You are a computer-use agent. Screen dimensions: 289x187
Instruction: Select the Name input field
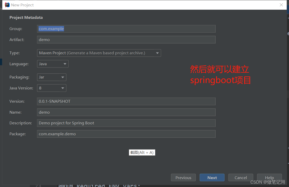126,112
